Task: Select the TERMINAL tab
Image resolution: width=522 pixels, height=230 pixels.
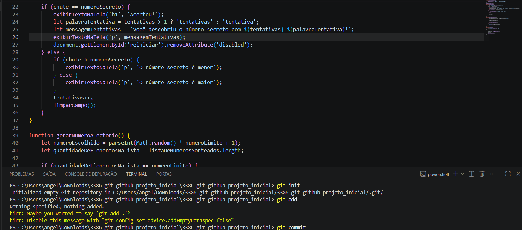Action: [x=136, y=174]
